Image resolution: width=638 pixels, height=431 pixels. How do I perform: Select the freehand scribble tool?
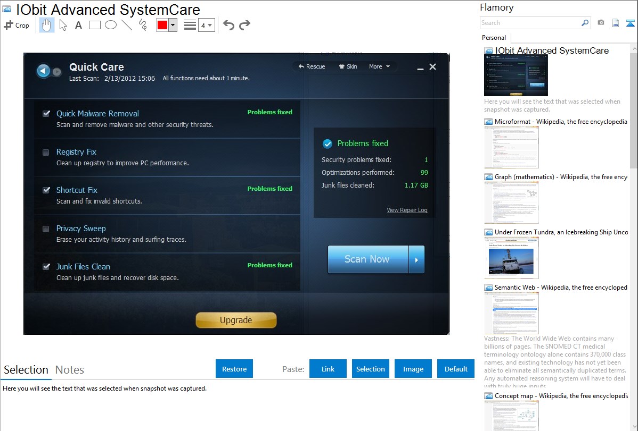point(143,25)
